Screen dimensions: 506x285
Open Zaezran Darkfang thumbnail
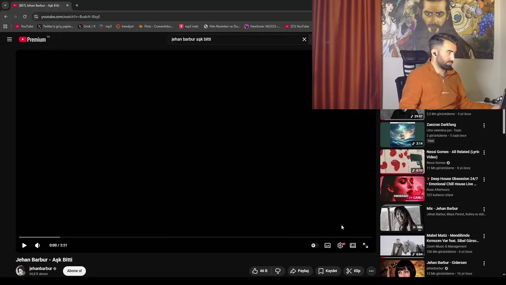(402, 135)
